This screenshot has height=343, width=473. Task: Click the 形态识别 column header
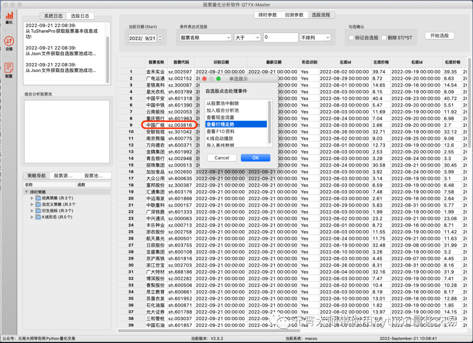pos(309,62)
